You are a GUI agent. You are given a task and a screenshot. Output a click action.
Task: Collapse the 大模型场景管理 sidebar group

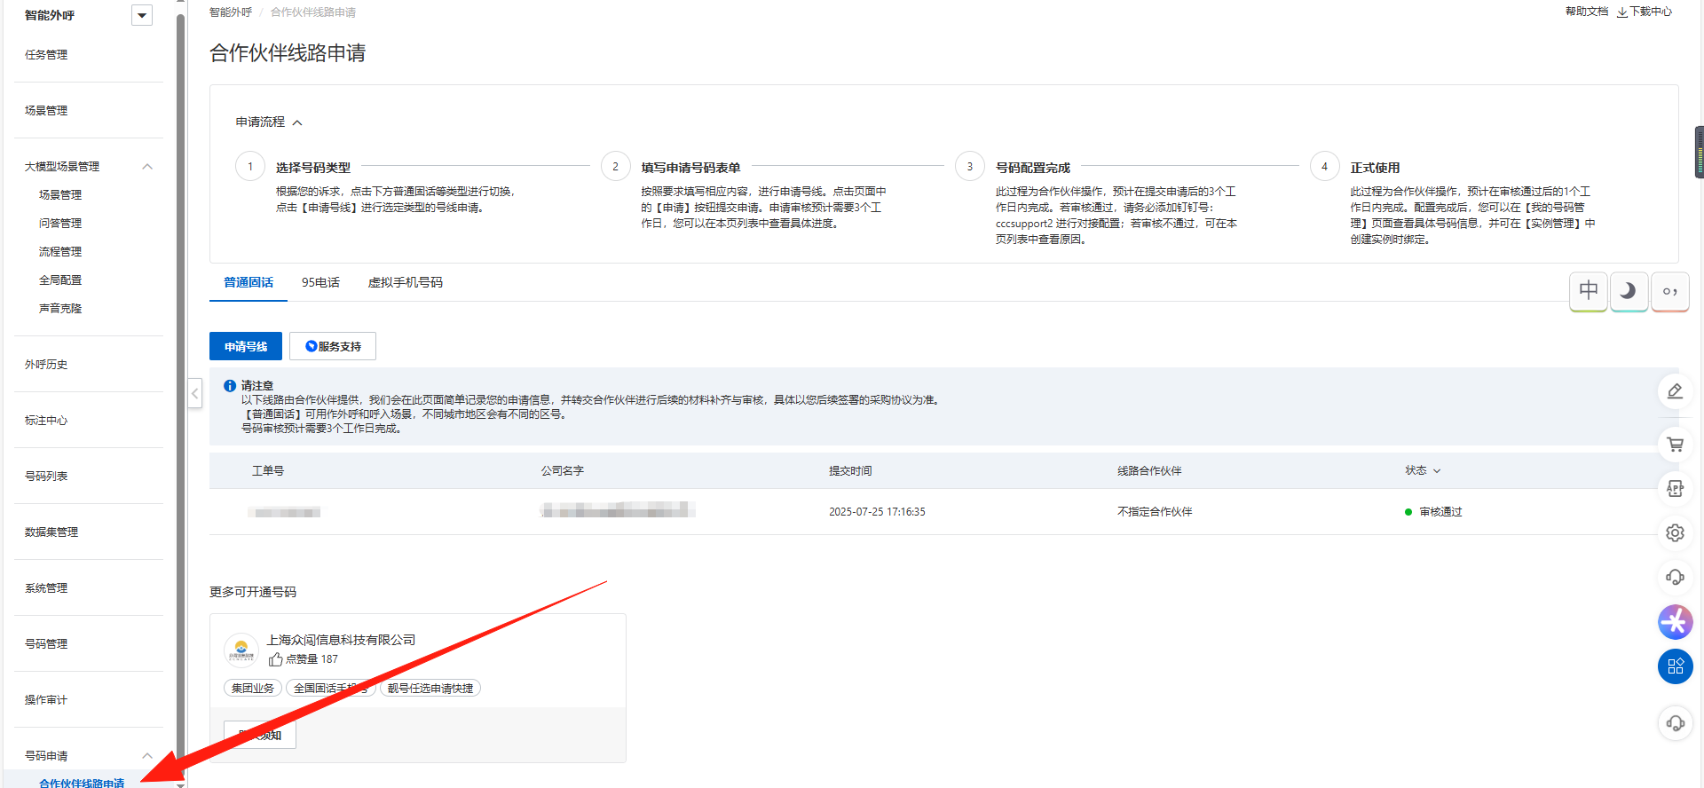[147, 167]
